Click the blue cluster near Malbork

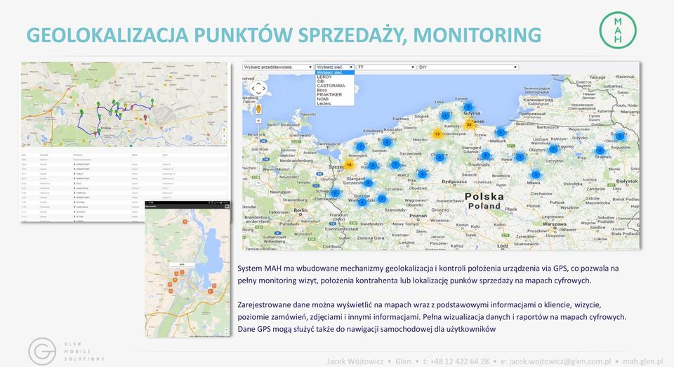click(x=501, y=132)
